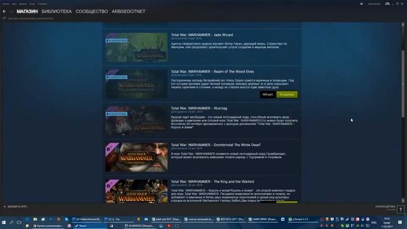407x229 pixels.
Task: Expand the account name dropdown at top right
Action: 374,4
